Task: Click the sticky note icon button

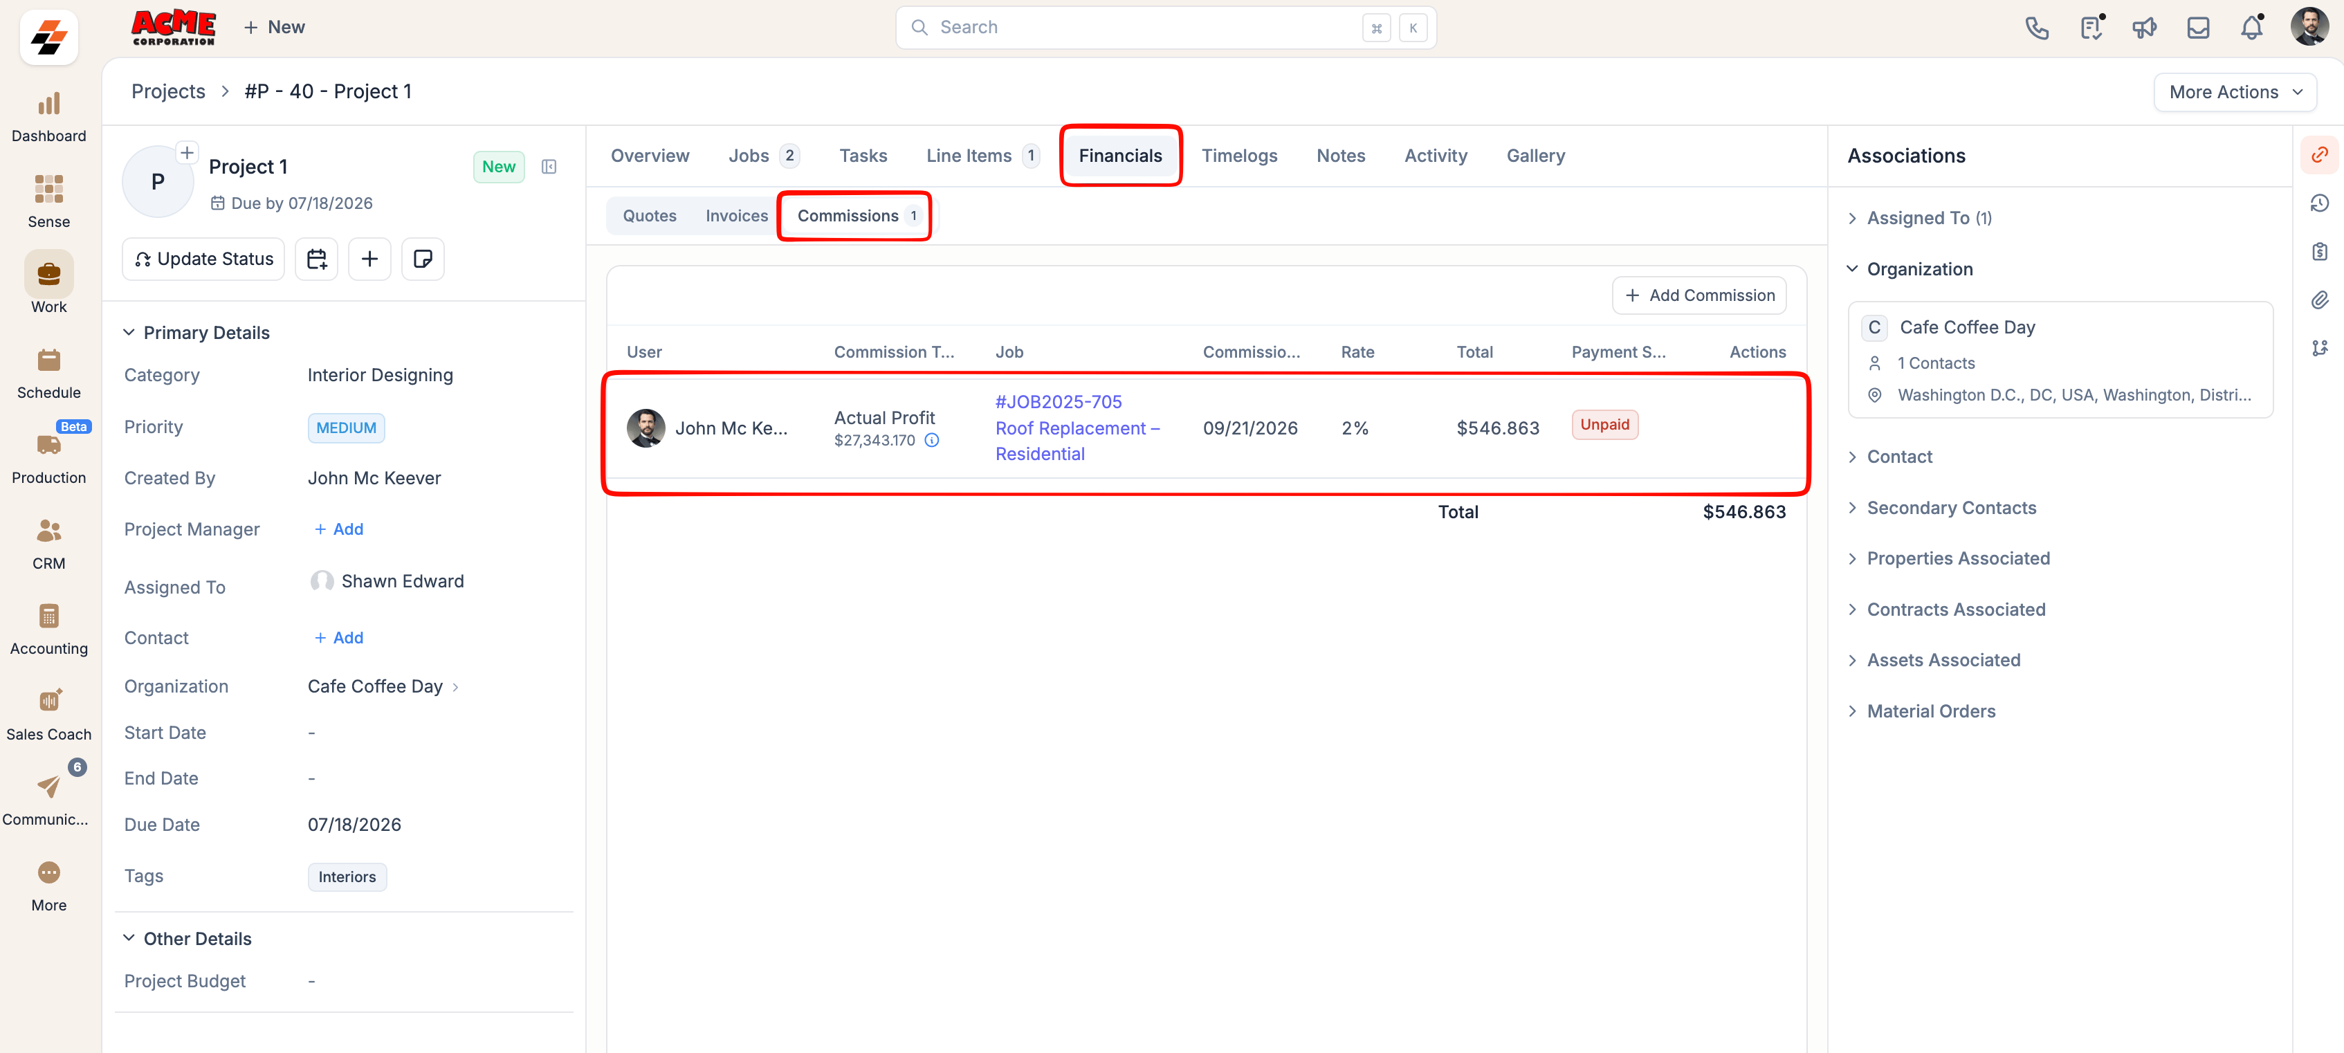Action: pos(423,259)
